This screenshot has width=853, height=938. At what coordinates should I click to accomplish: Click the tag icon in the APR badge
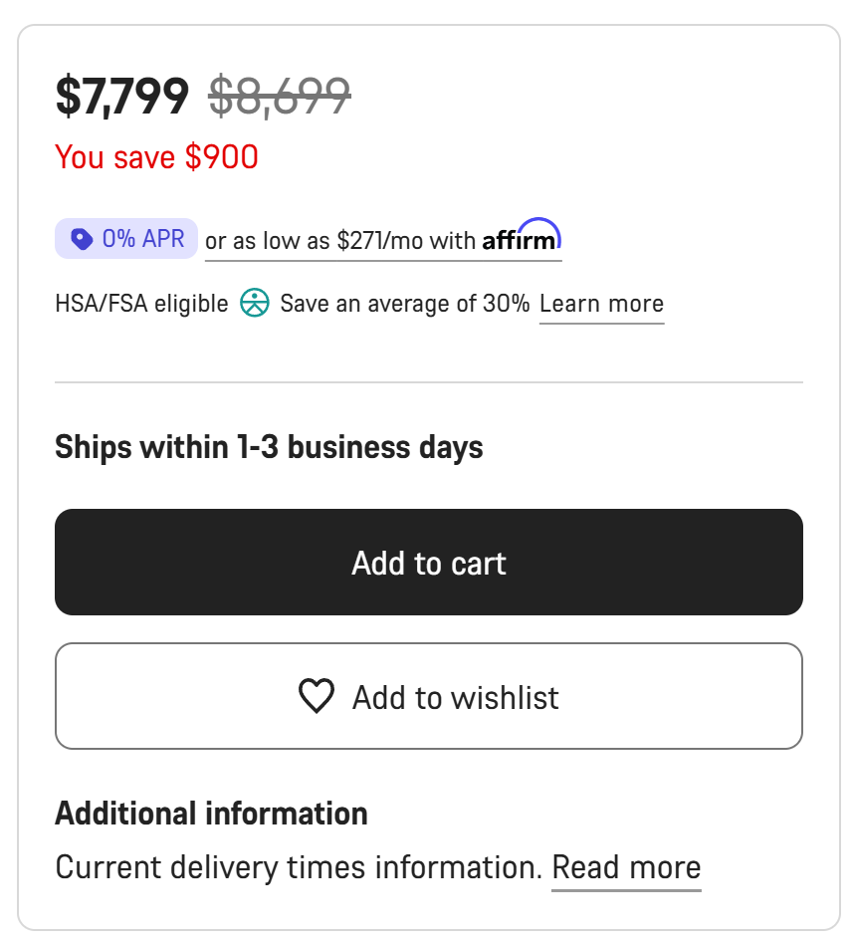(x=83, y=239)
